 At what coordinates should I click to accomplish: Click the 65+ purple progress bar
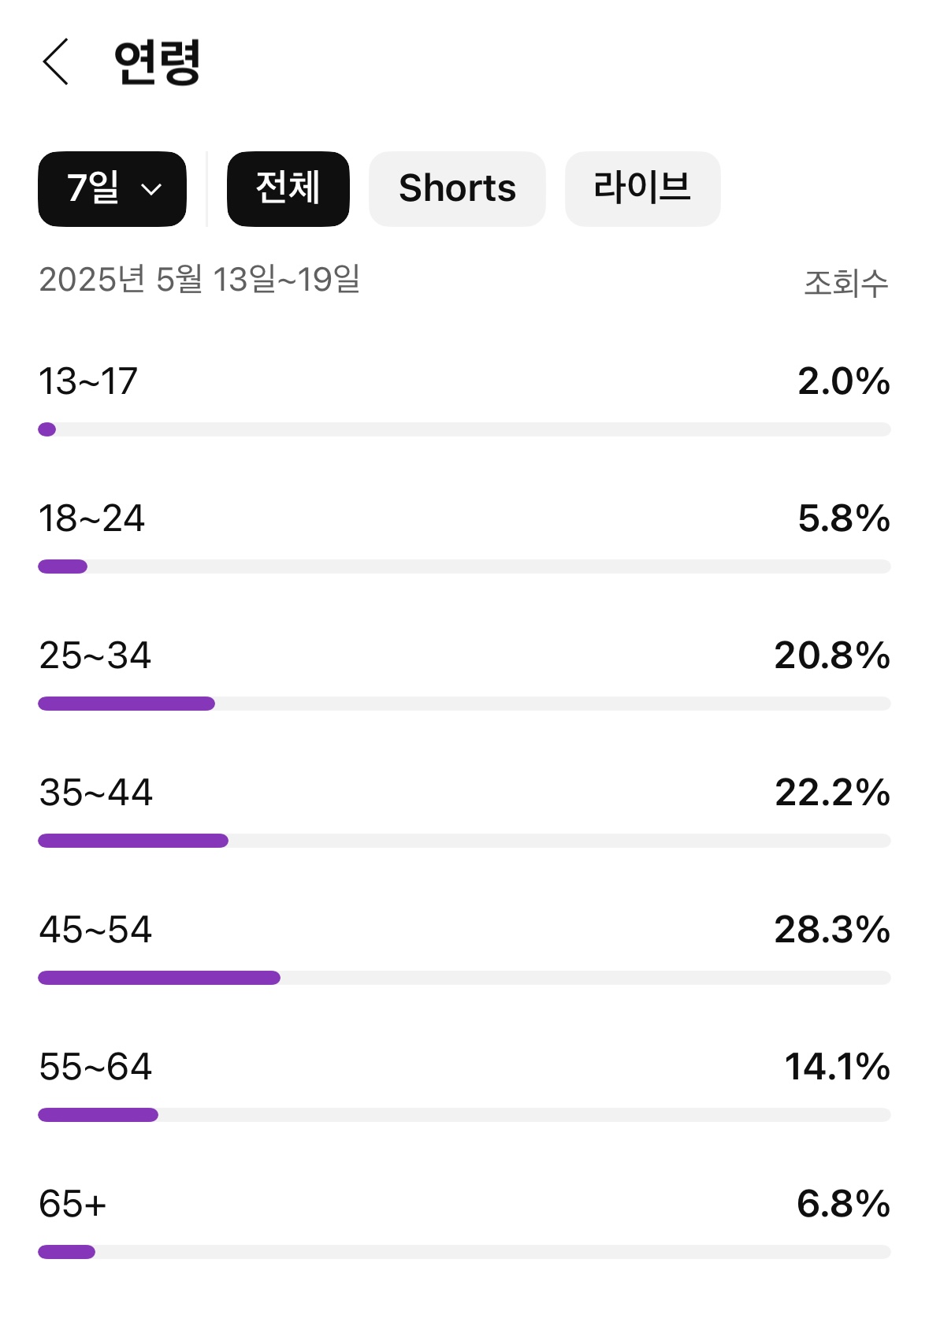click(x=66, y=1252)
